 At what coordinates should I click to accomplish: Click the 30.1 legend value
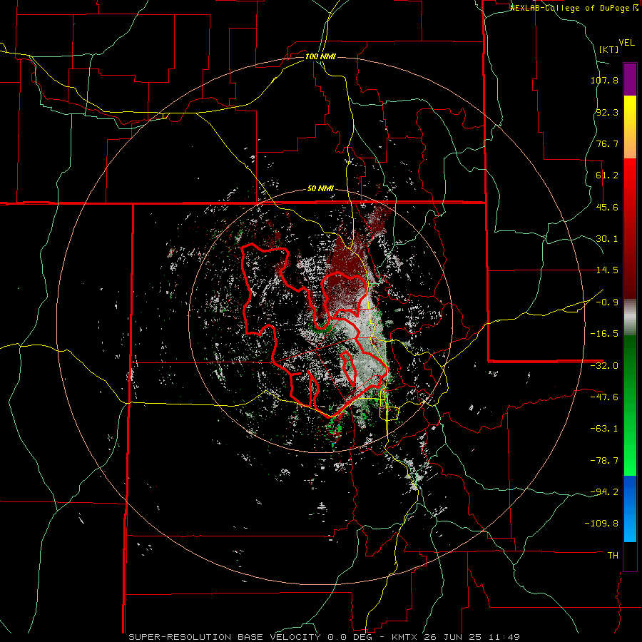click(607, 239)
